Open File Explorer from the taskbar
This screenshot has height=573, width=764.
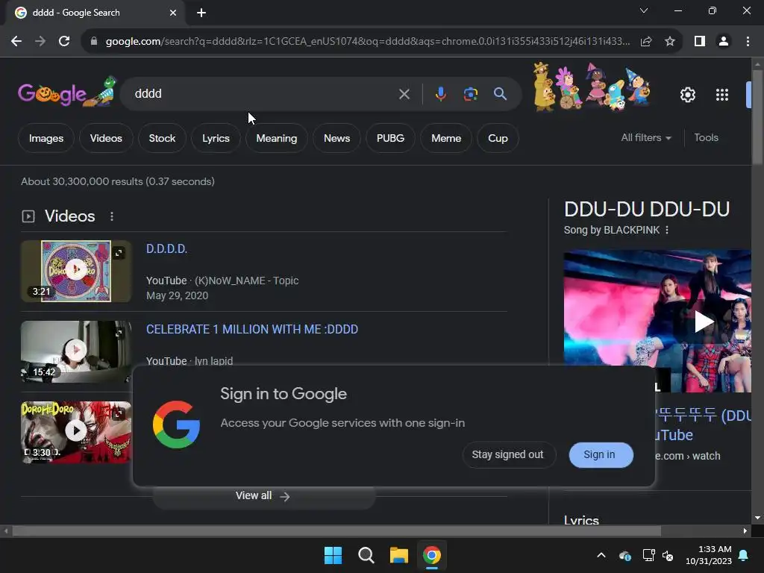[x=398, y=555]
